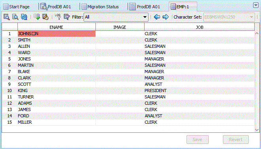Click the first table search icon in toolbar
Viewport: 261px width, 149px height.
[x=6, y=17]
